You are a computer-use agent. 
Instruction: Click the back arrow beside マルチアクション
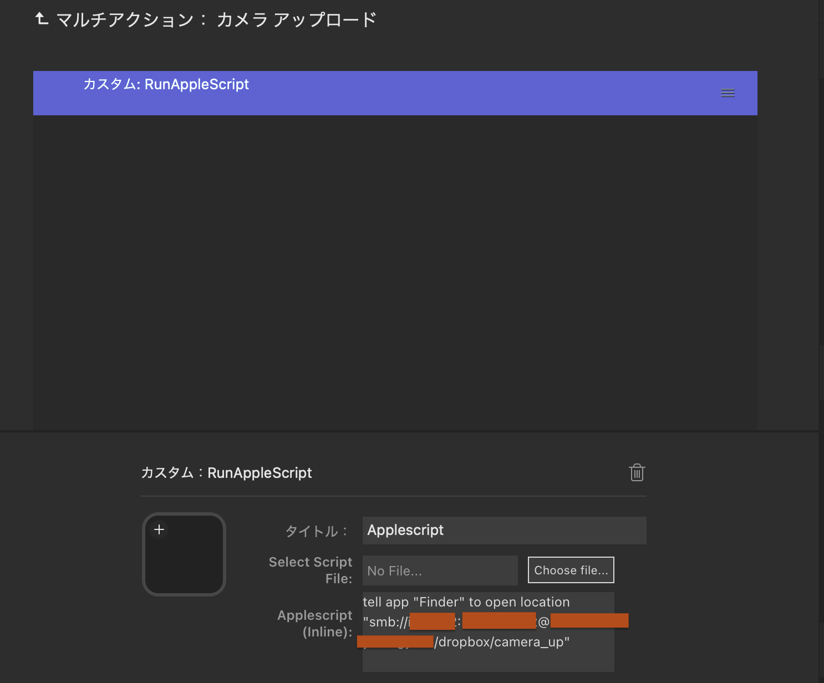[x=42, y=19]
